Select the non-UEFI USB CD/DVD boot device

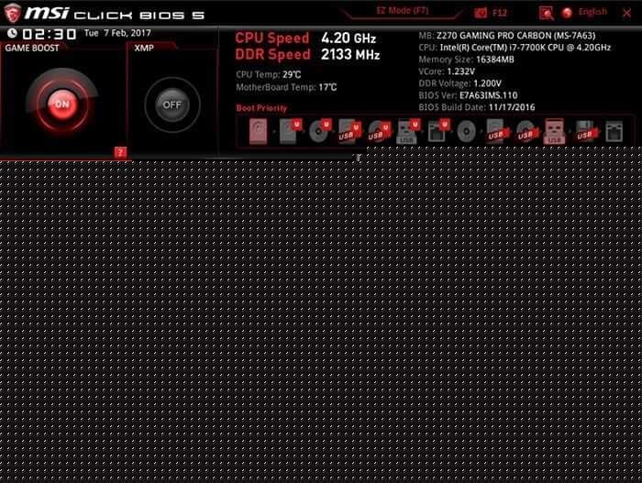526,131
